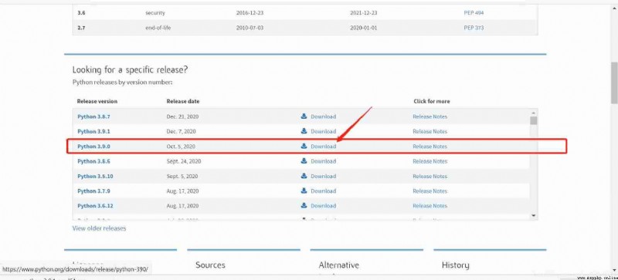Open the Python 3.5.10 release page
618x280 pixels.
[x=95, y=177]
